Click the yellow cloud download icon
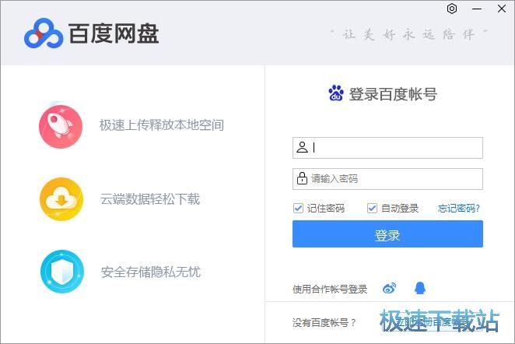 [61, 199]
